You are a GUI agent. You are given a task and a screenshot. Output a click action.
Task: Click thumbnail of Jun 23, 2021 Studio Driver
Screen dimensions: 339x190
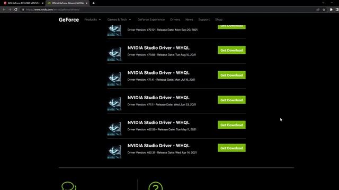pyautogui.click(x=114, y=103)
